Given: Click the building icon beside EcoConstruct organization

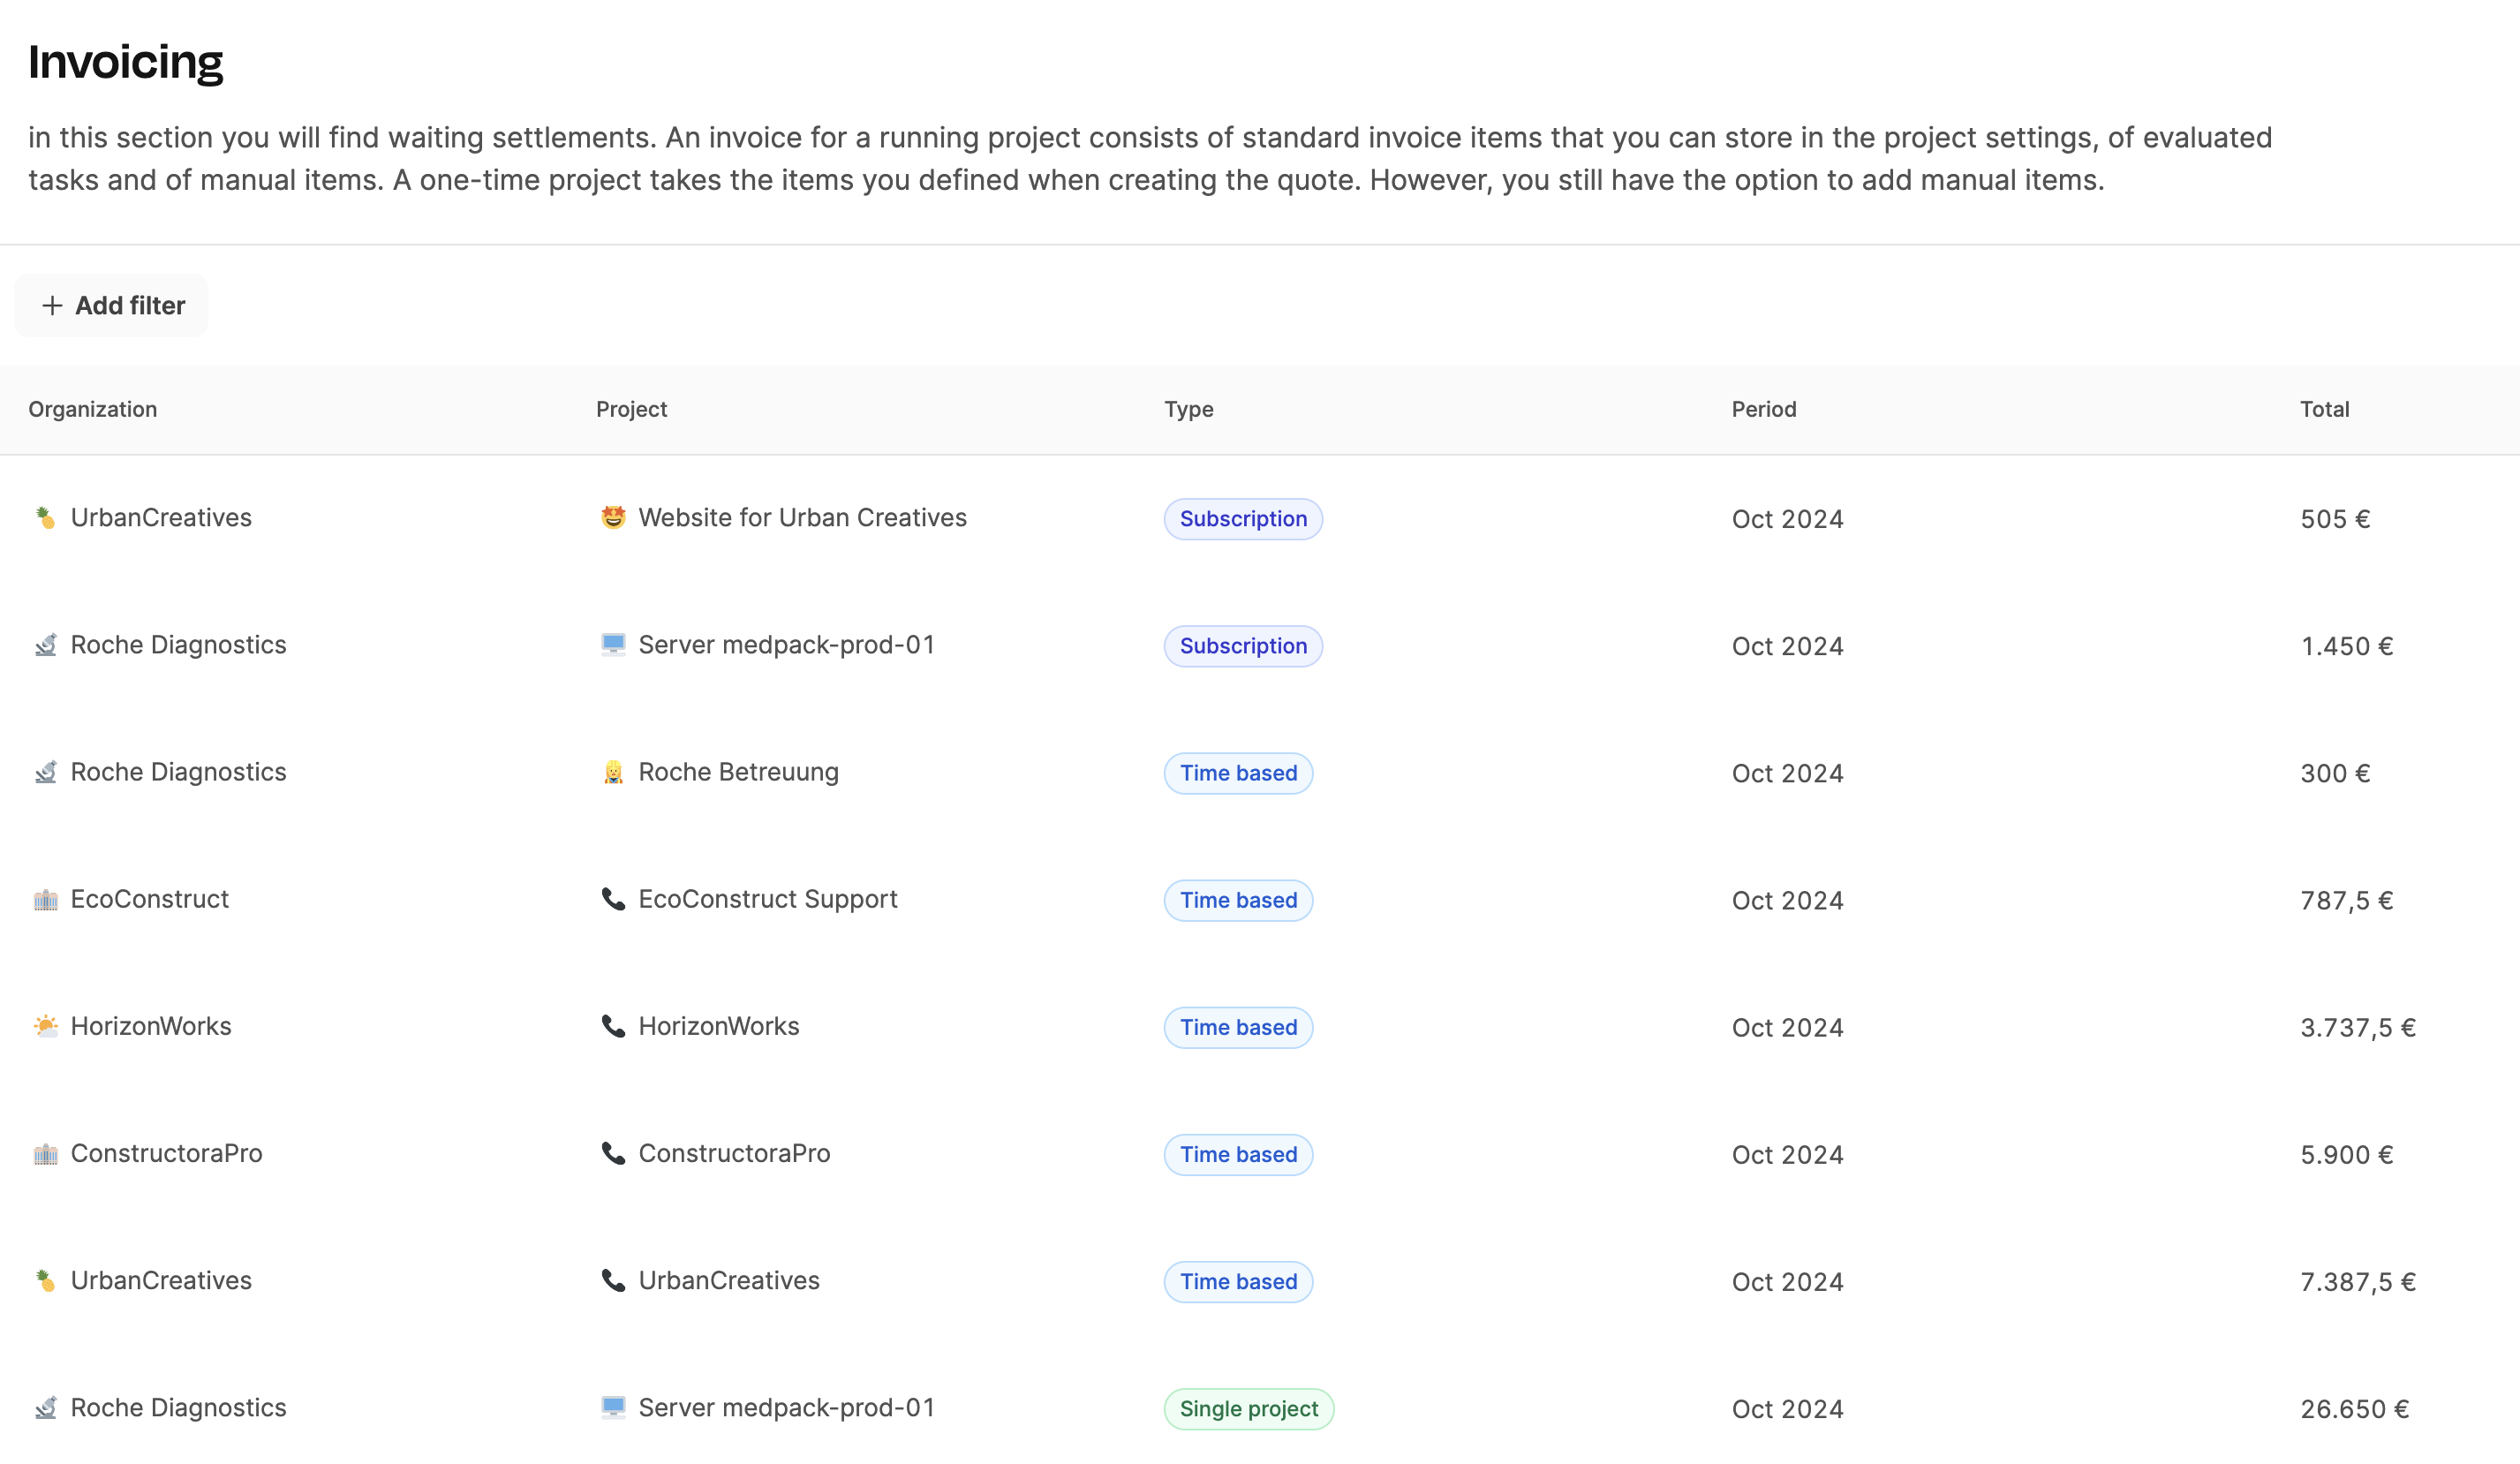Looking at the screenshot, I should [45, 900].
